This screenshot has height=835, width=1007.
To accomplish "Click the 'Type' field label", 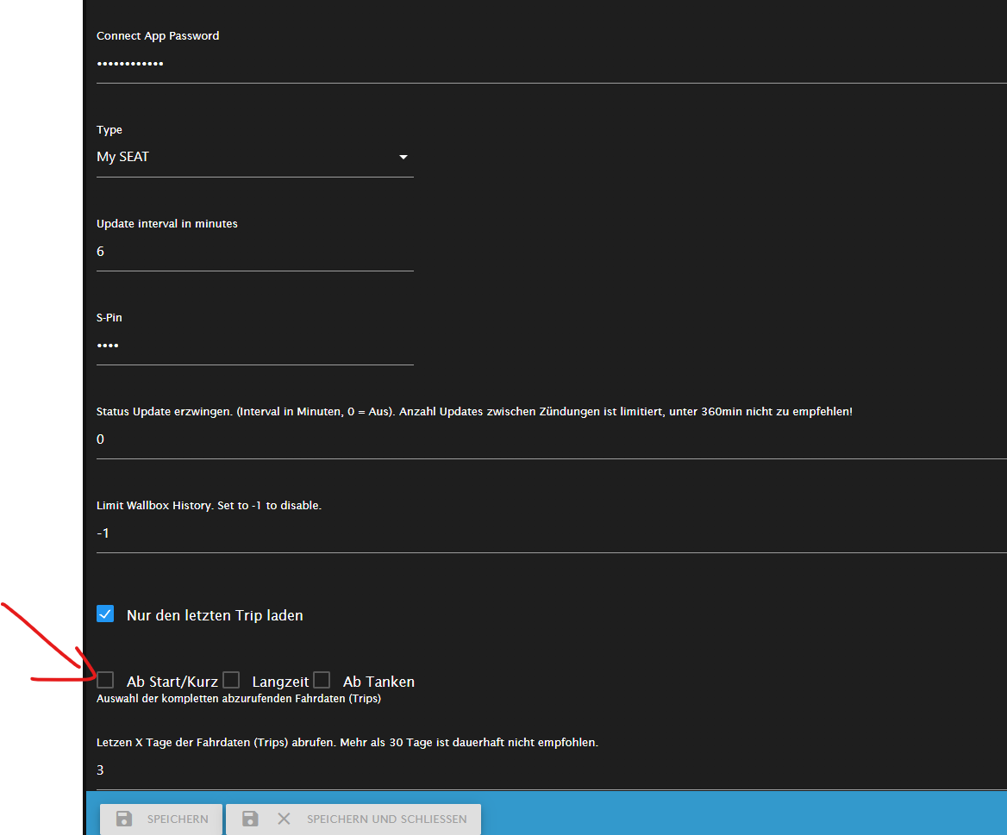I will tap(109, 130).
